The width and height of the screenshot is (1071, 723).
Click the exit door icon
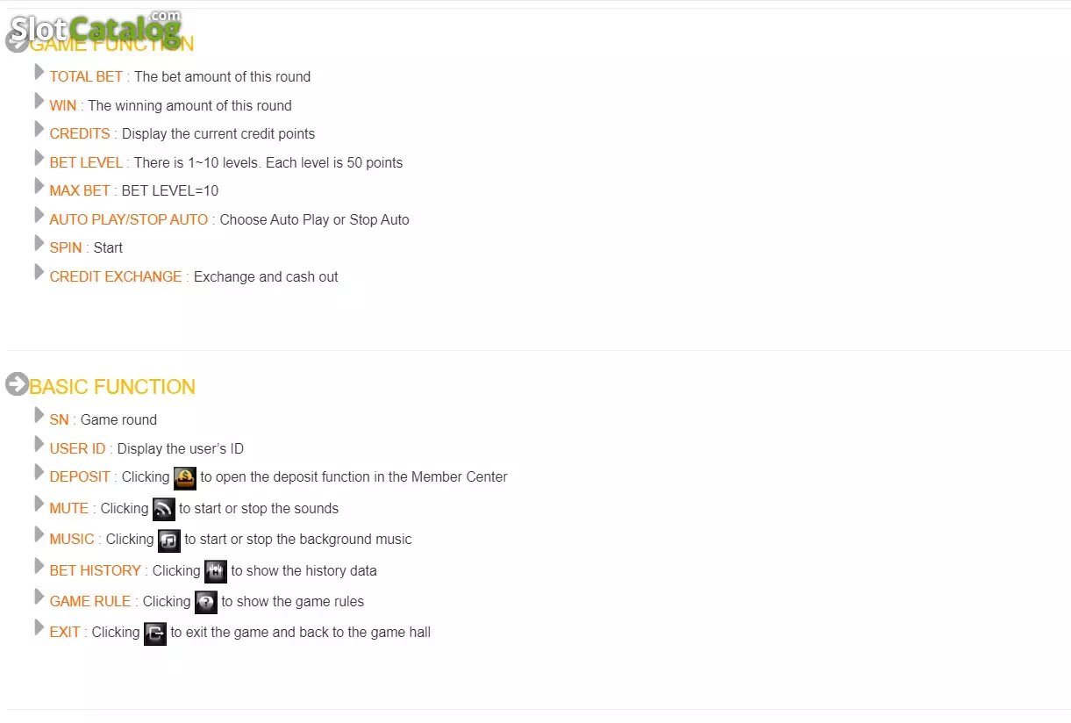[154, 634]
